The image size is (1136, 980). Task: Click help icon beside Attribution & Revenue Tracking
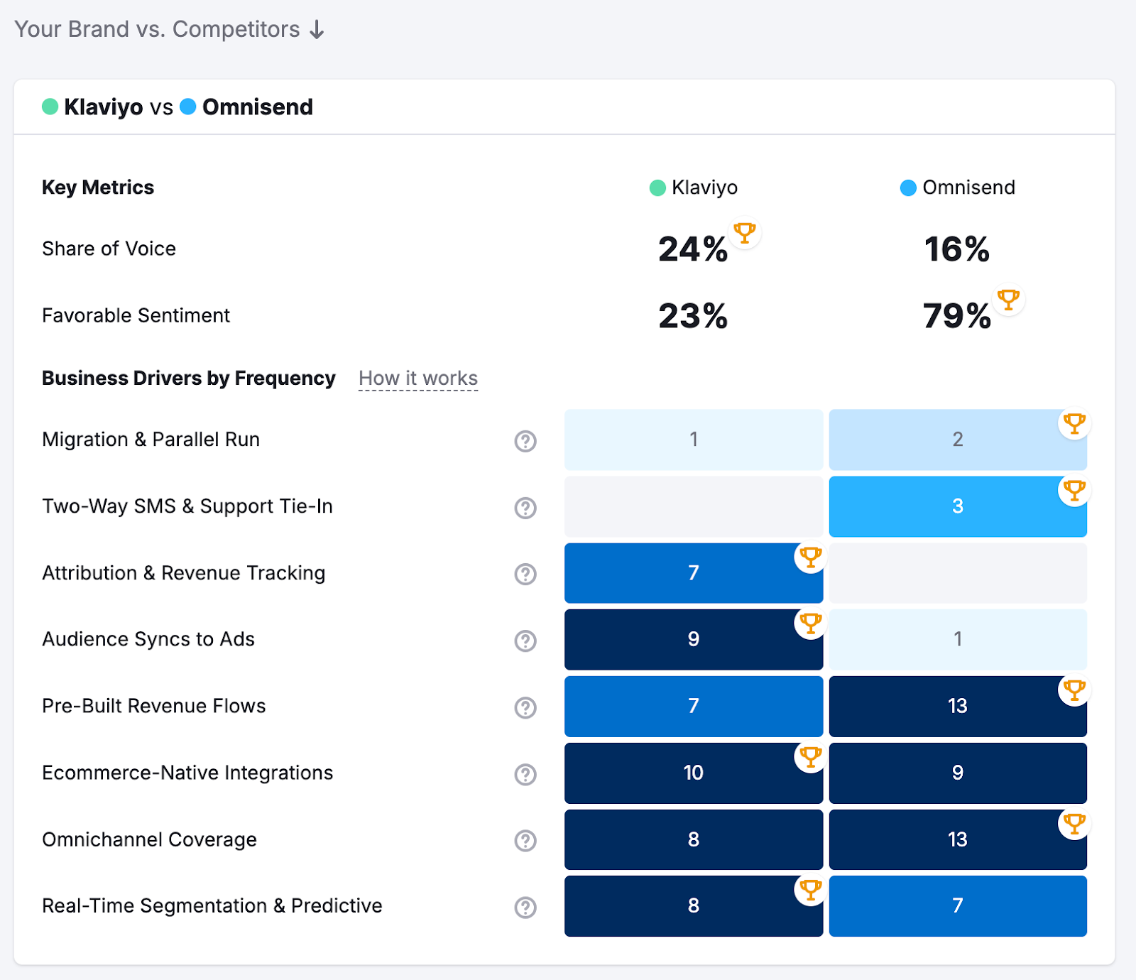(x=525, y=574)
